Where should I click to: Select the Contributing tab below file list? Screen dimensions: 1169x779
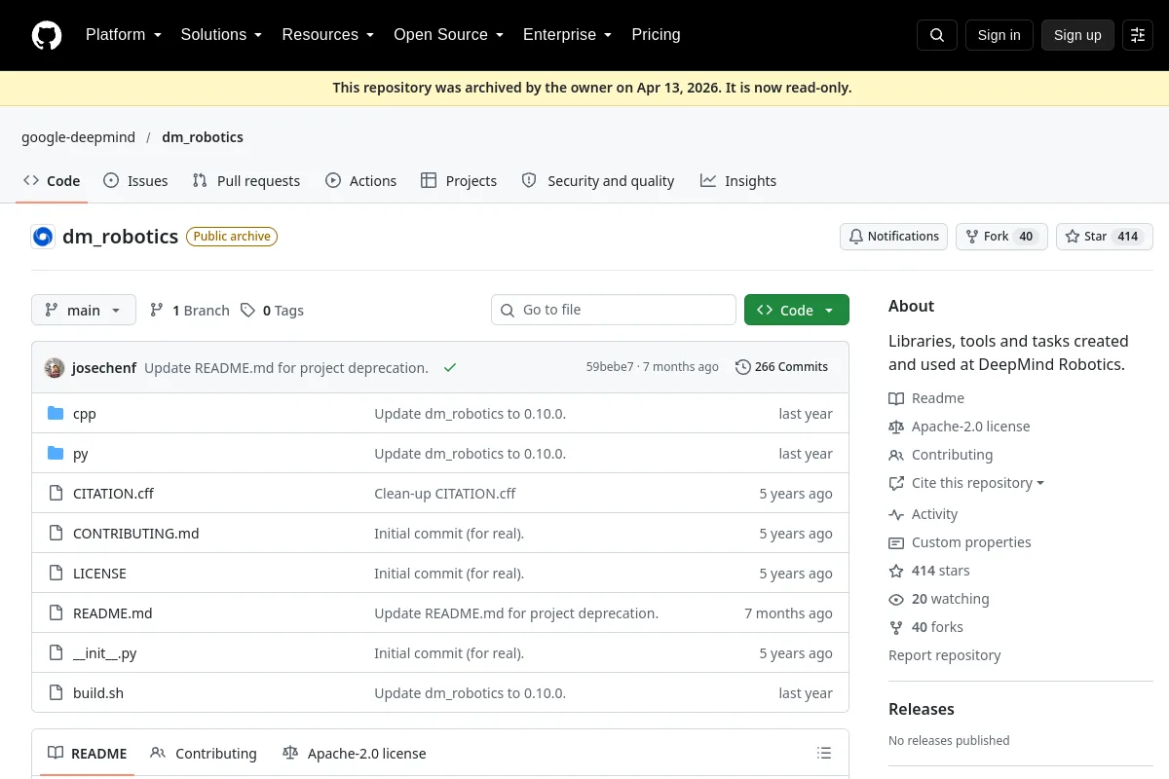pyautogui.click(x=204, y=753)
